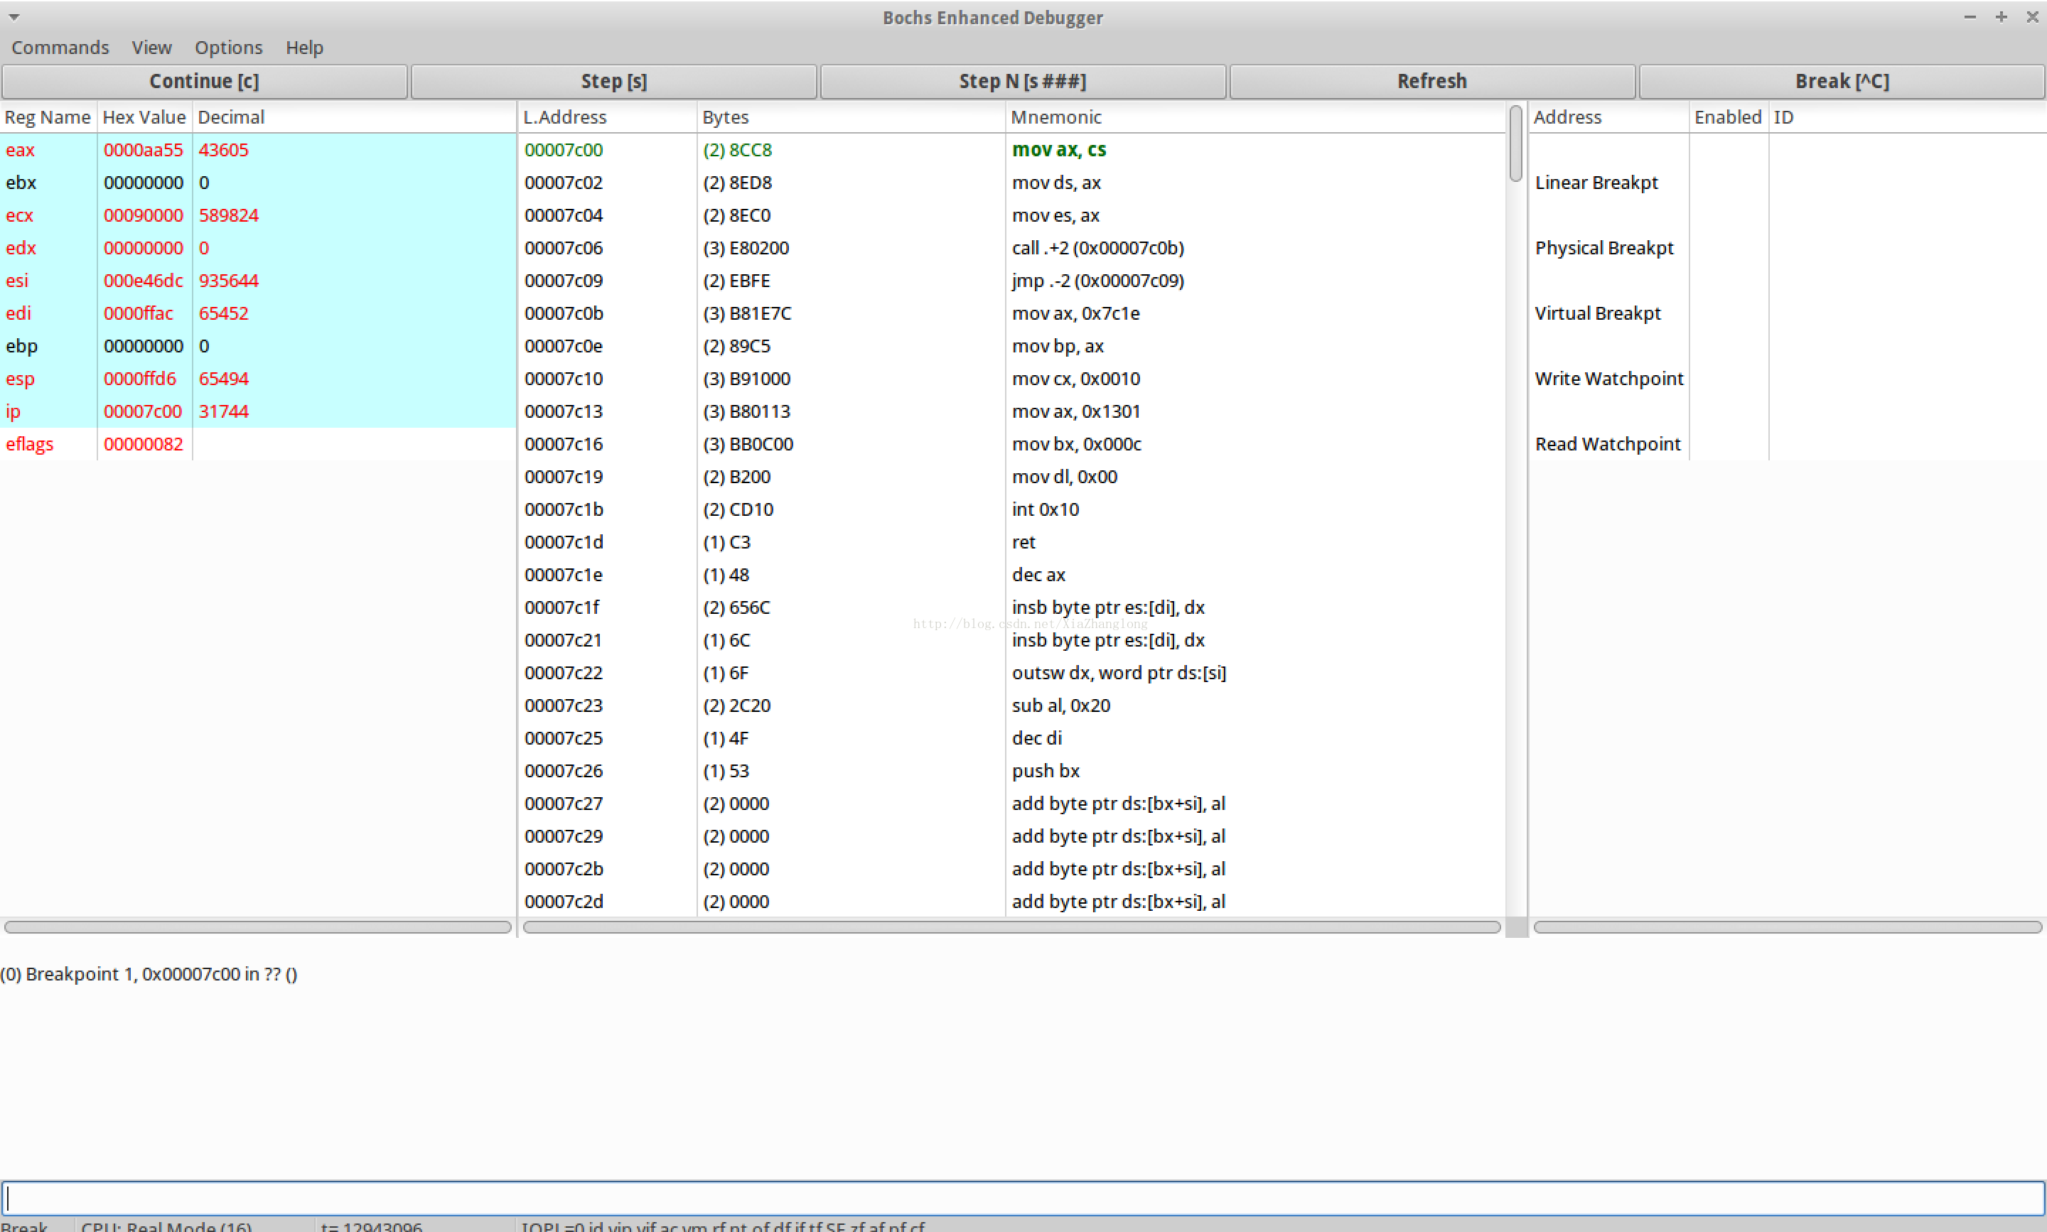Click the ID column header
This screenshot has width=2047, height=1232.
click(1907, 117)
